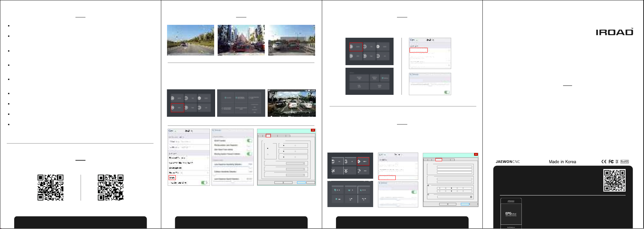Click the QR code in the black panel
Screen dimensions: 644x229
(614, 180)
